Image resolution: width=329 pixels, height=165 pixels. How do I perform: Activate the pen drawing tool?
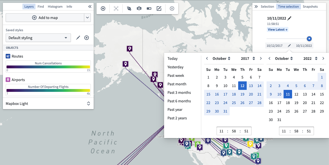129,9
